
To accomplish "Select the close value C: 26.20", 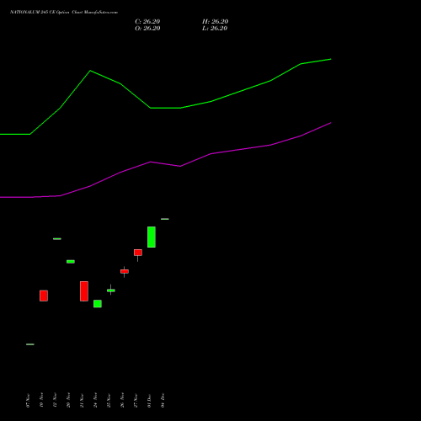I will [x=147, y=22].
